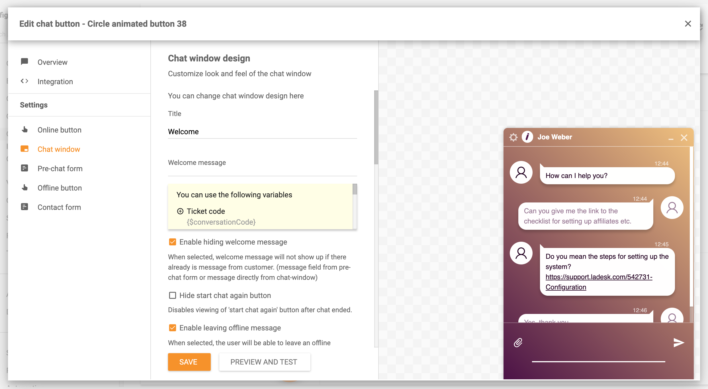This screenshot has width=708, height=389.
Task: Open the Overview section from sidebar
Action: coord(52,62)
